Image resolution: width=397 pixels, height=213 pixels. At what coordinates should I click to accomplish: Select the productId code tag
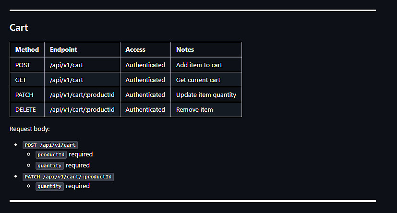[x=51, y=154]
